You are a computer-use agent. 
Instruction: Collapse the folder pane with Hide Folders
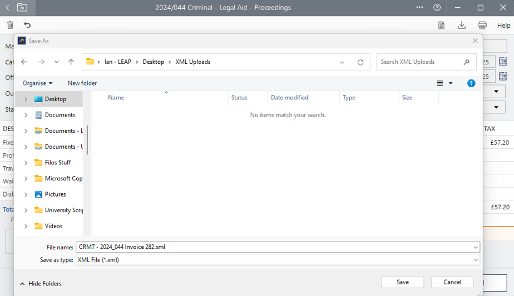[x=41, y=284]
